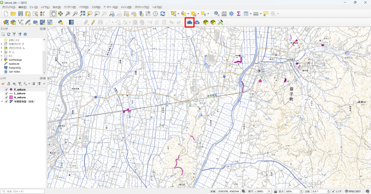Open the レイヤ(L) menu
Viewport: 371px width, 194px height.
[45, 7]
